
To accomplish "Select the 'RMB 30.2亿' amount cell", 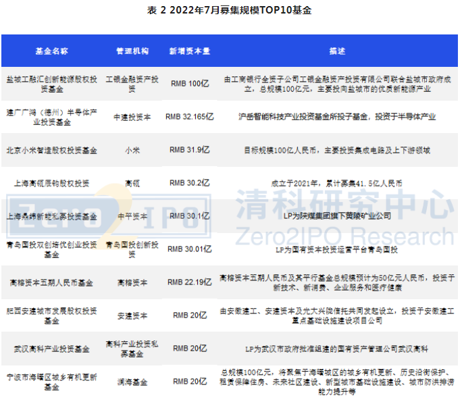I will (x=189, y=183).
